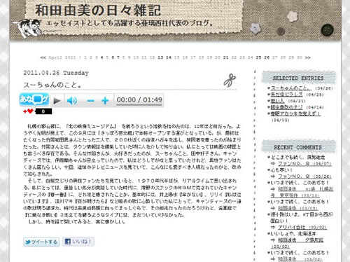Raise the volume with the plus button

click(x=105, y=101)
